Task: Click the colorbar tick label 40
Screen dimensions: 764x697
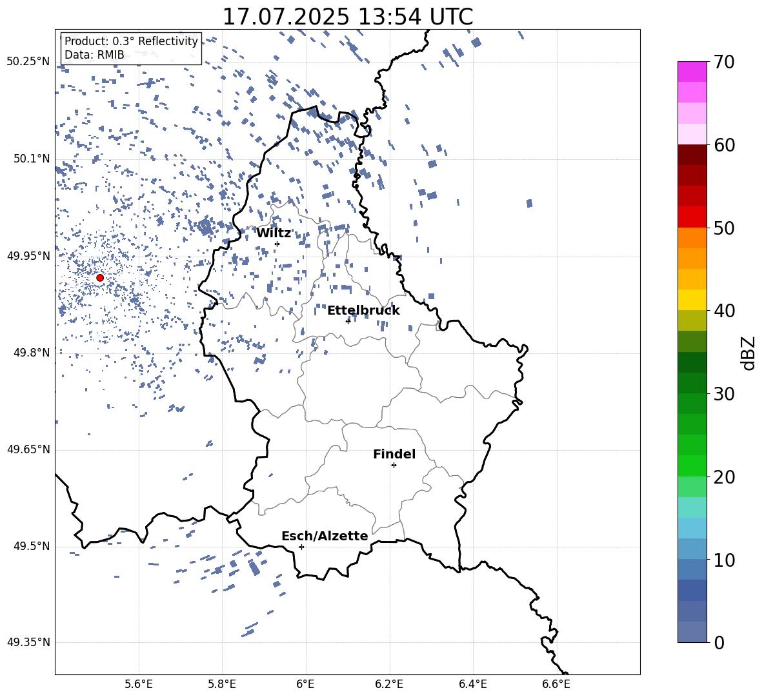Action: (x=724, y=311)
